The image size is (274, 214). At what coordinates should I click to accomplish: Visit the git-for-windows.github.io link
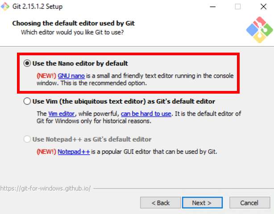(45, 189)
